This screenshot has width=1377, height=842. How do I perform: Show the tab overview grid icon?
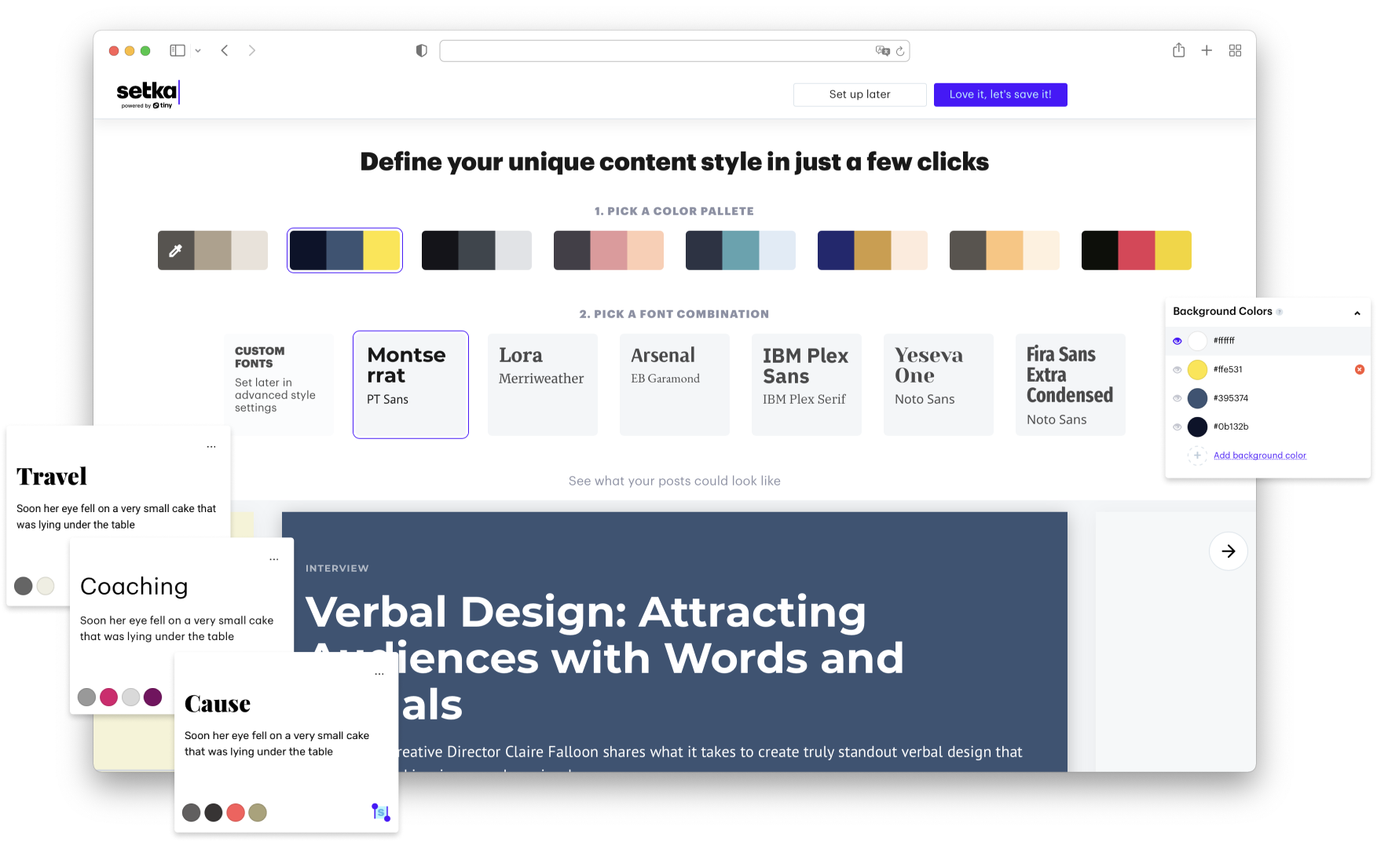click(x=1235, y=50)
